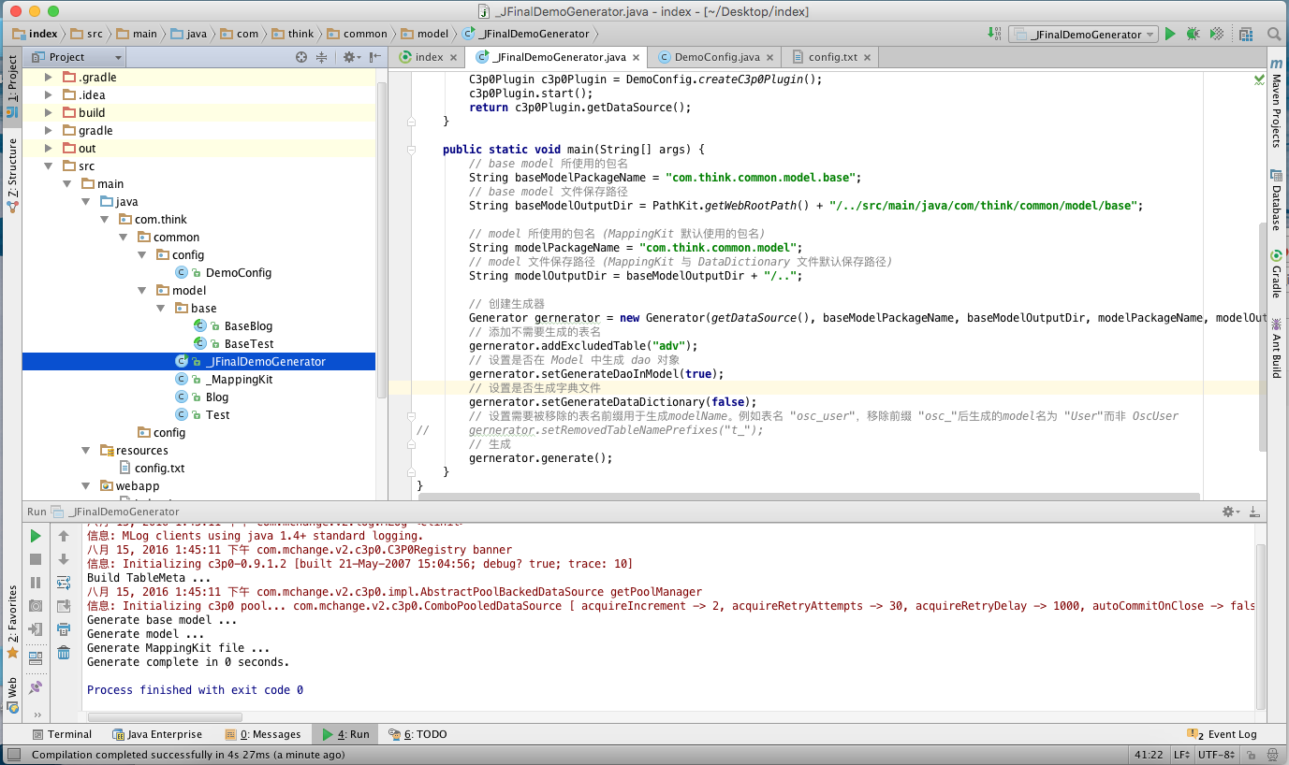Open the Terminal tool window button
The image size is (1289, 765).
(x=62, y=734)
